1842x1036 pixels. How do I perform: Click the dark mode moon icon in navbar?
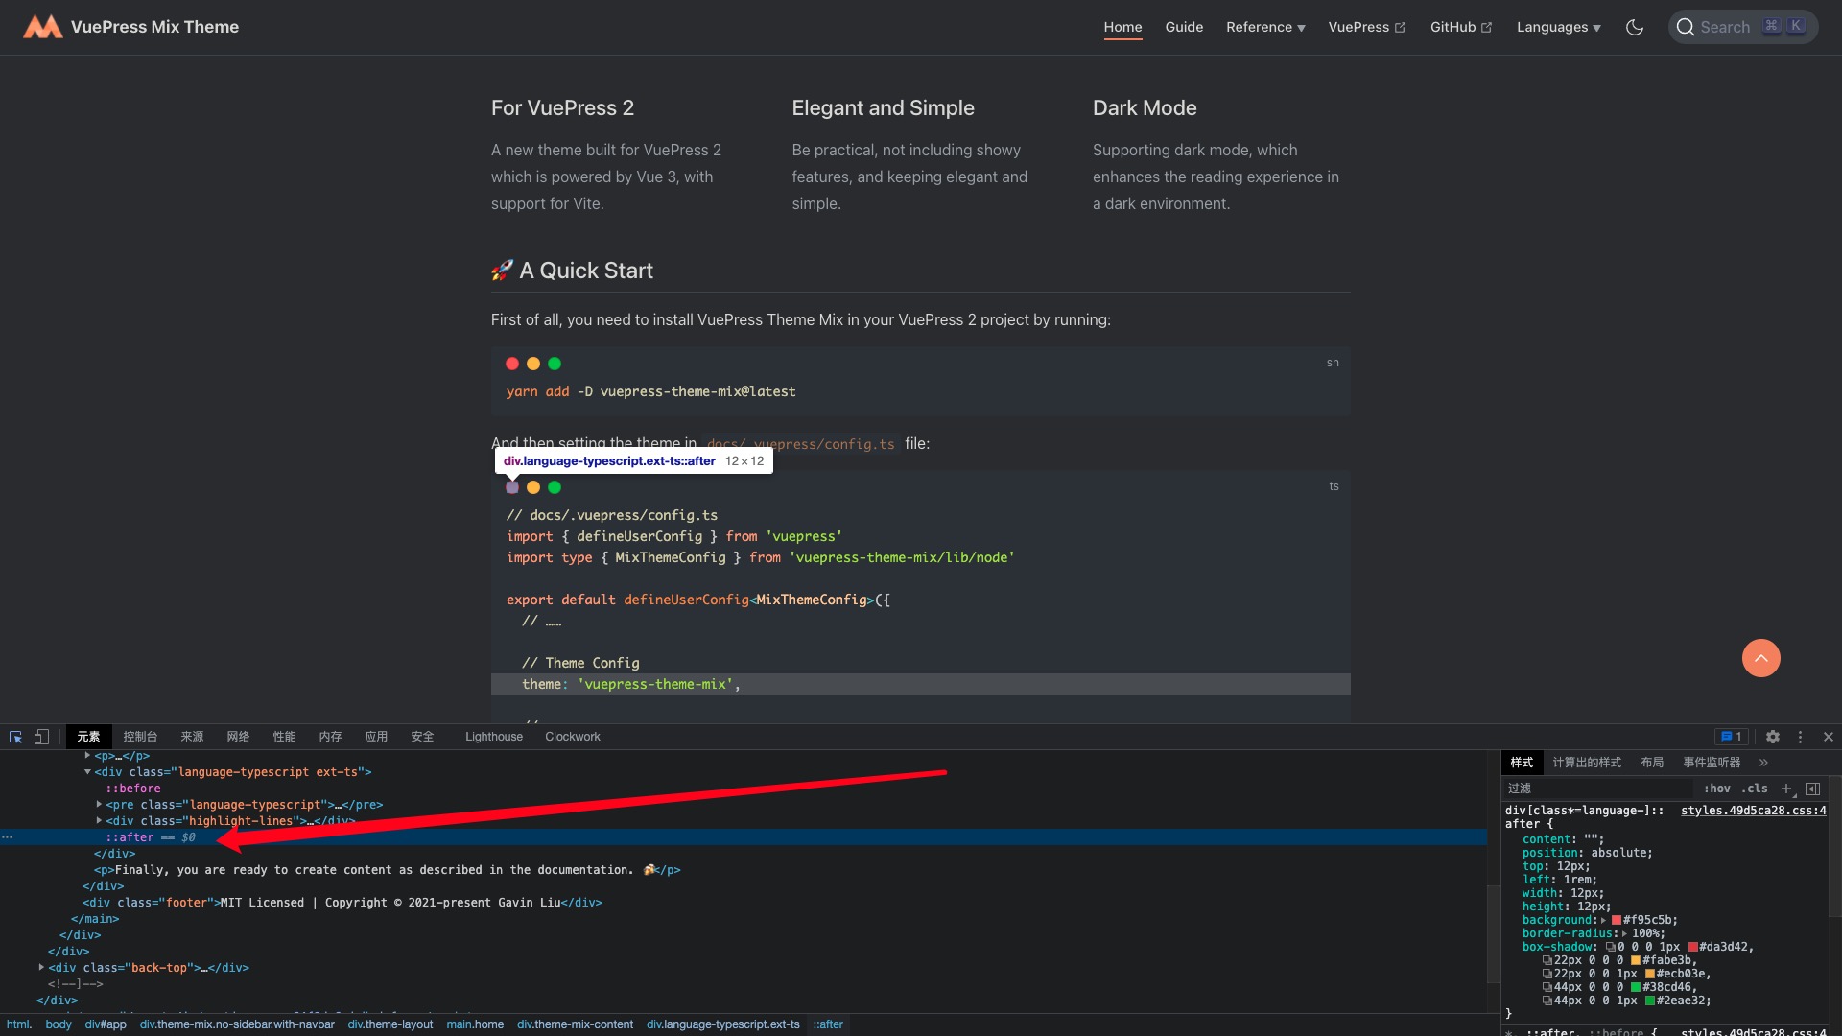1635,27
